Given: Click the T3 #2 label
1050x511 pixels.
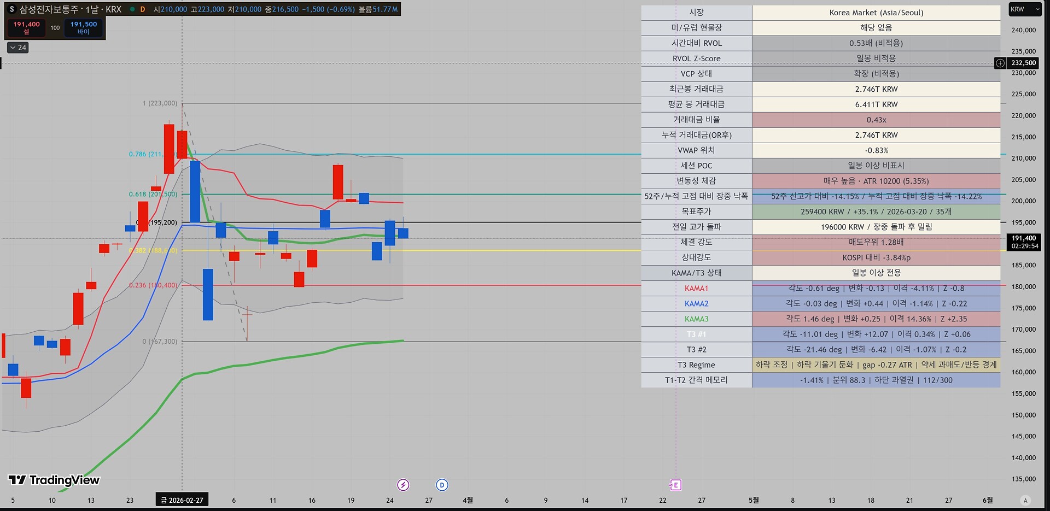Looking at the screenshot, I should point(696,349).
